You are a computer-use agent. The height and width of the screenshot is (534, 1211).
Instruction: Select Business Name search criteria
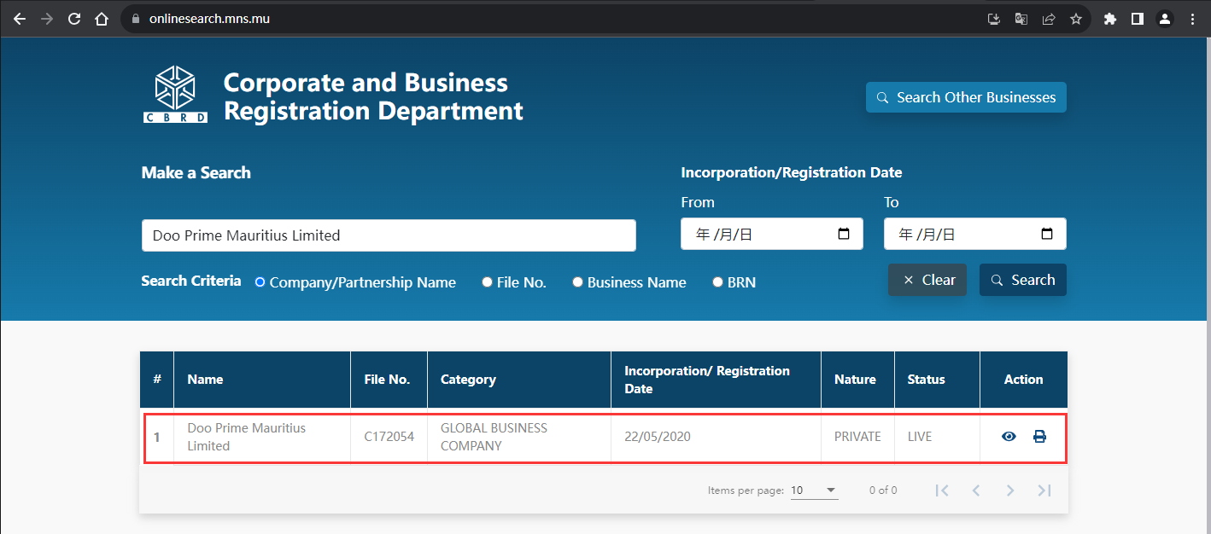pyautogui.click(x=577, y=282)
